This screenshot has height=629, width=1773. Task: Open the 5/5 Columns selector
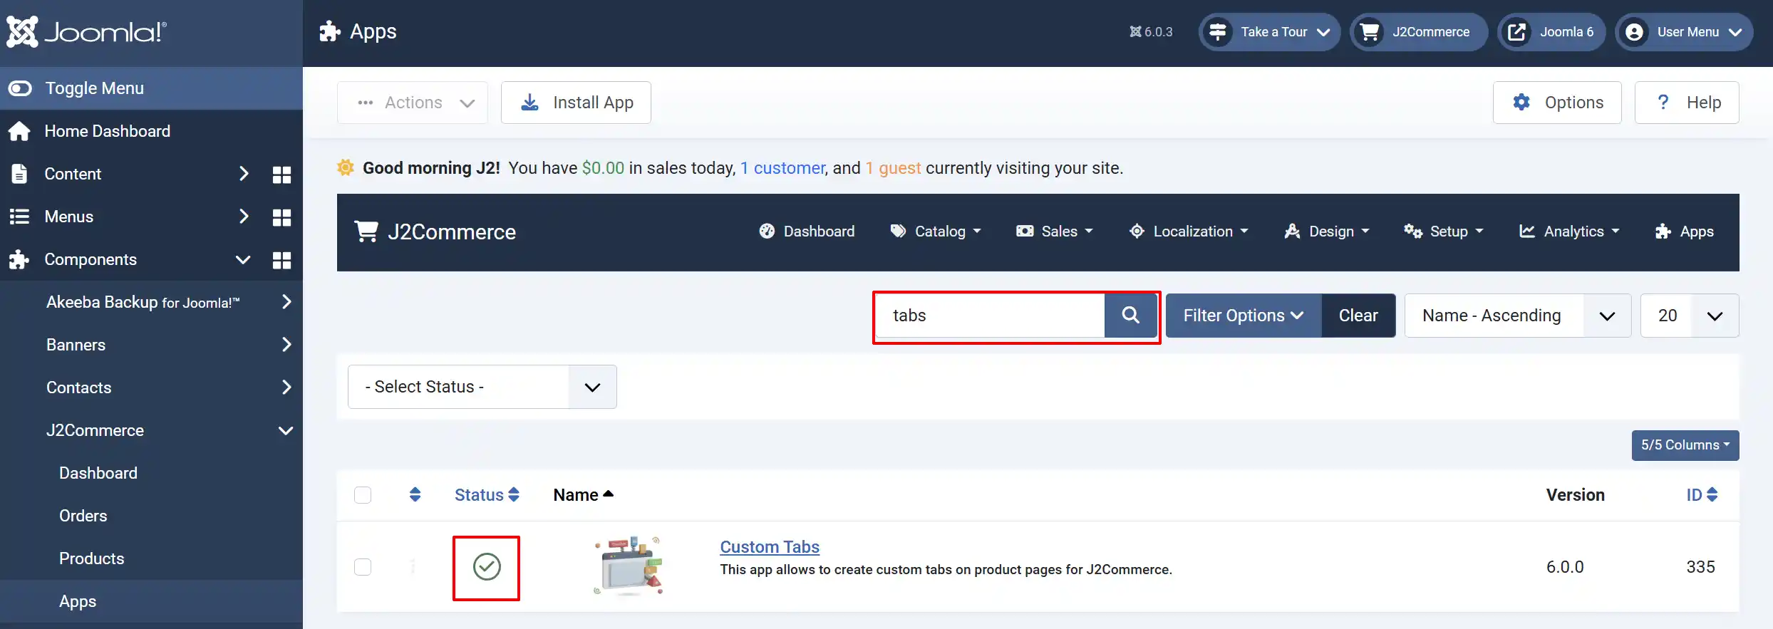[x=1685, y=445]
